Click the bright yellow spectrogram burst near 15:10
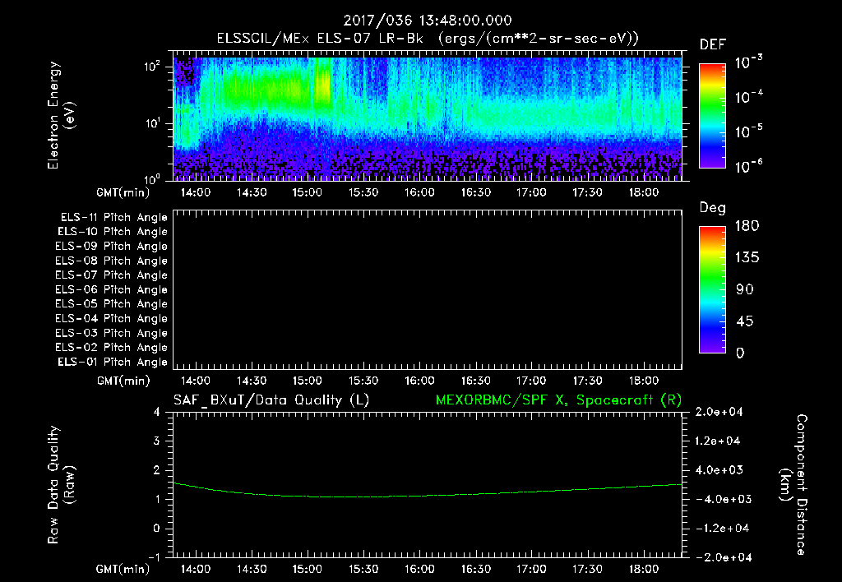The image size is (842, 582). click(x=322, y=86)
